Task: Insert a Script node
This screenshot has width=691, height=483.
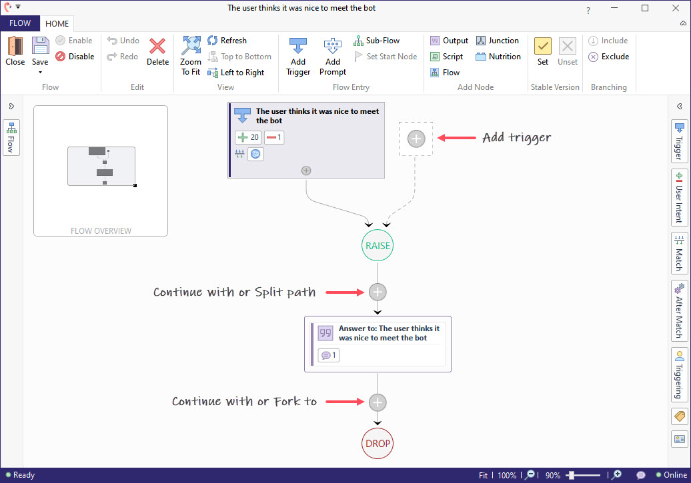Action: tap(449, 56)
